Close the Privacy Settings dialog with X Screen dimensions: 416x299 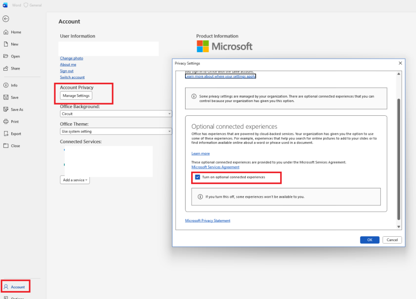click(x=400, y=63)
